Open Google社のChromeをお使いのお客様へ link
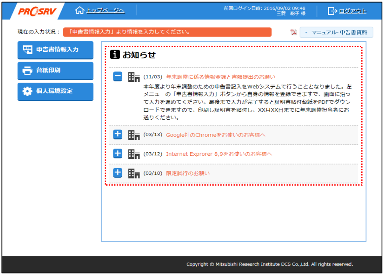Screen dimensions: 384x275 pos(216,135)
